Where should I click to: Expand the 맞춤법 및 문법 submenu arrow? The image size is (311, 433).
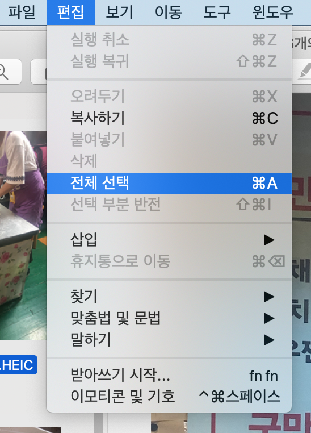coord(269,318)
